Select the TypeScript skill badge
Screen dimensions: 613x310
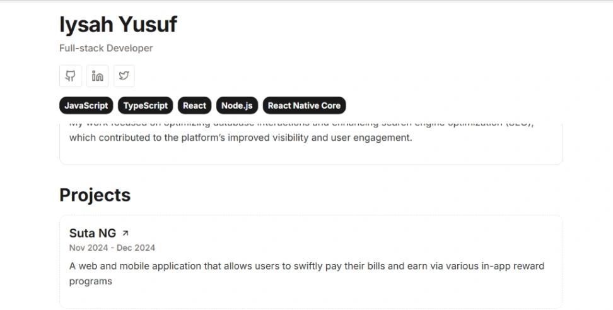[146, 105]
